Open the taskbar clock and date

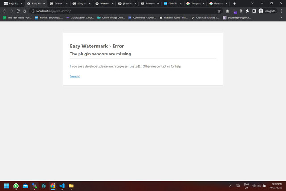(x=276, y=186)
